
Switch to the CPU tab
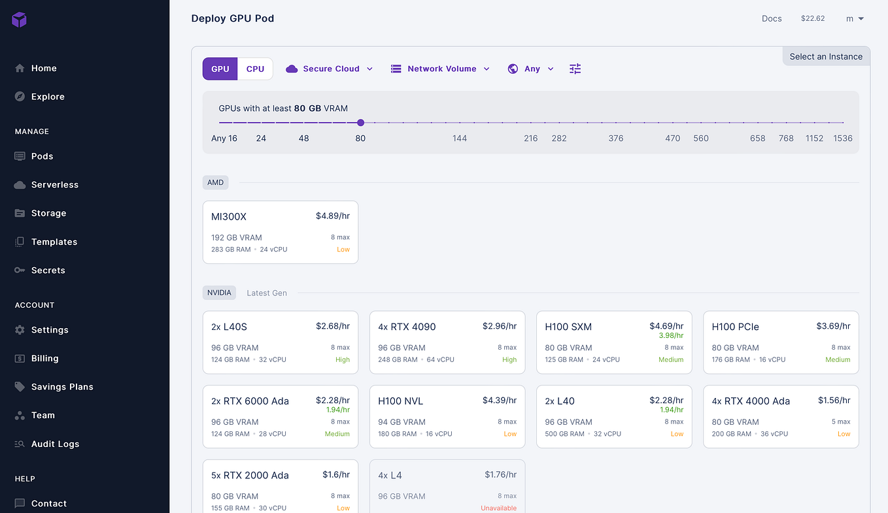[x=255, y=69]
